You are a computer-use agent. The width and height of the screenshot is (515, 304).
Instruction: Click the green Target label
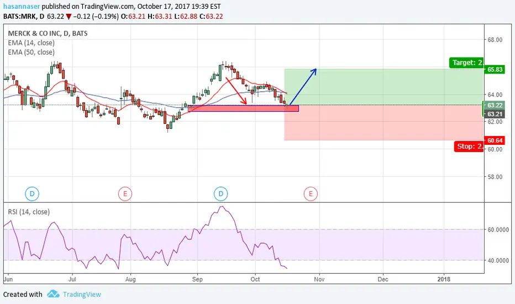(x=466, y=62)
